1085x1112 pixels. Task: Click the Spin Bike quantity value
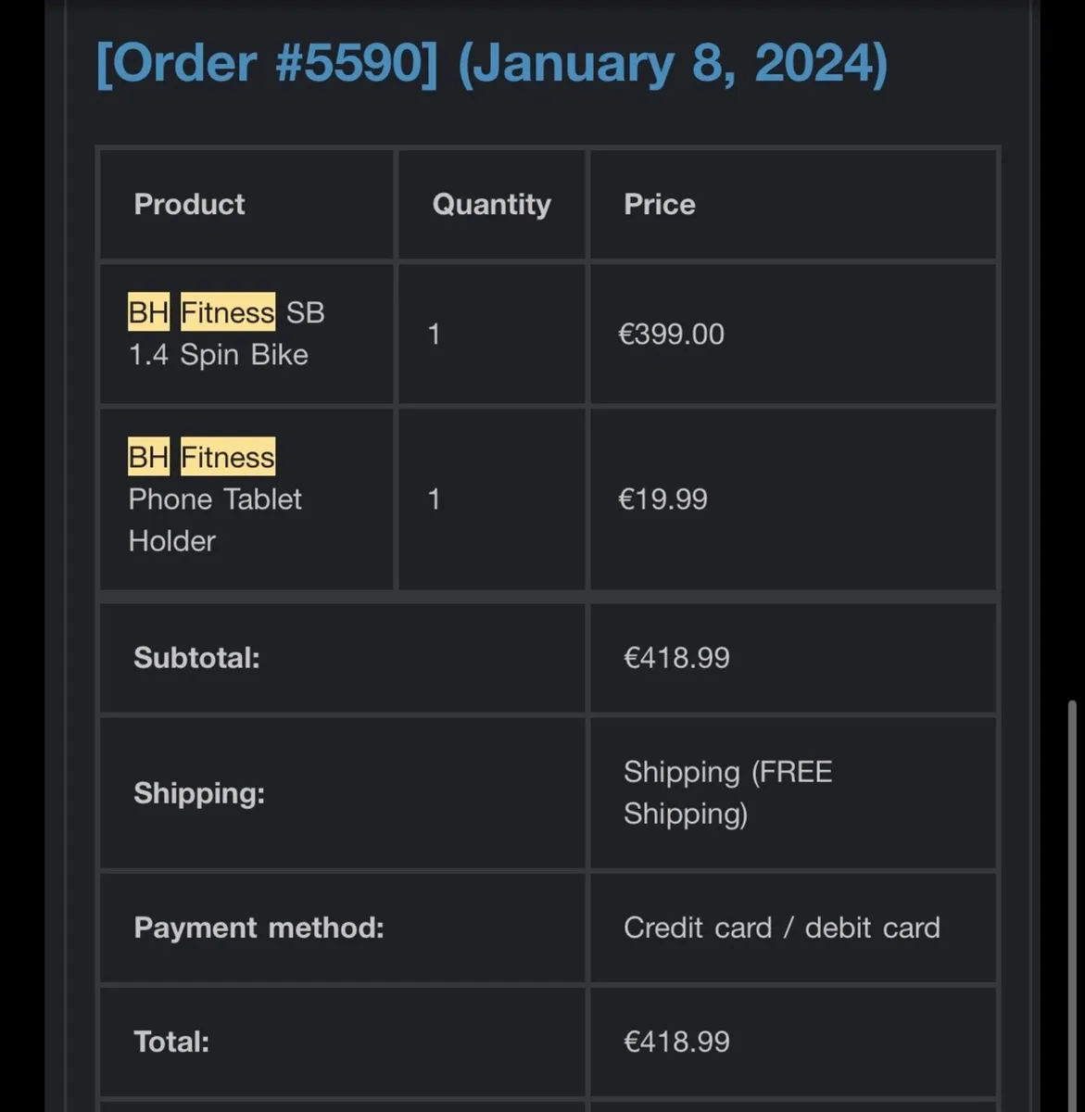tap(434, 335)
